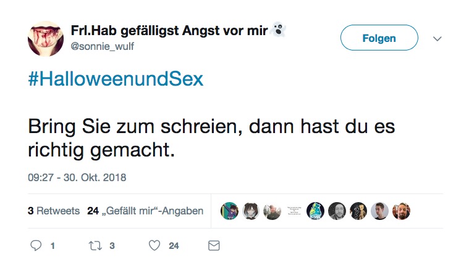View the 24 Gefällt mir-Angaben list
Screen dimensions: 469x268
pyautogui.click(x=145, y=211)
